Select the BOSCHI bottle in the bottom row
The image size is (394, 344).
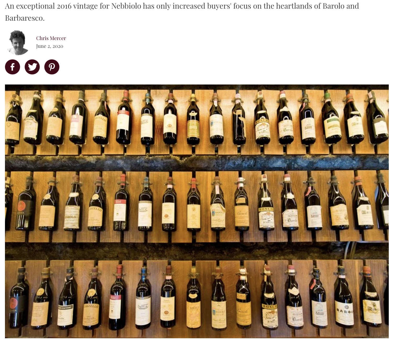pos(269,298)
